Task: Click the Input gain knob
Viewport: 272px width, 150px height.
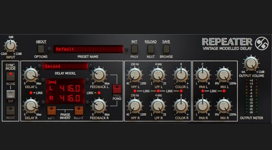Action: (10, 45)
